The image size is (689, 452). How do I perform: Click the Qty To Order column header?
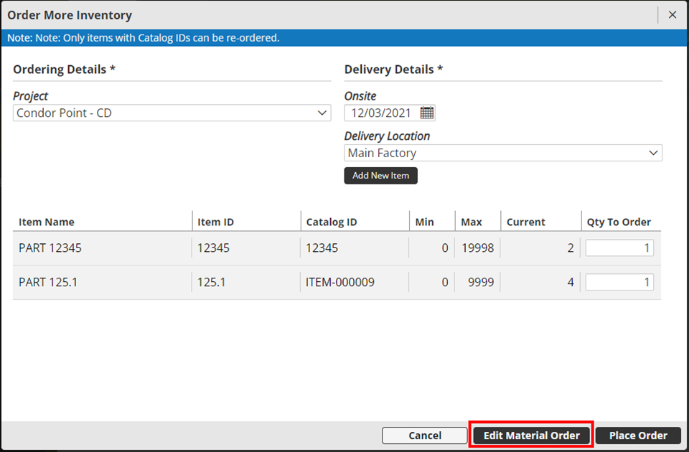pyautogui.click(x=619, y=222)
